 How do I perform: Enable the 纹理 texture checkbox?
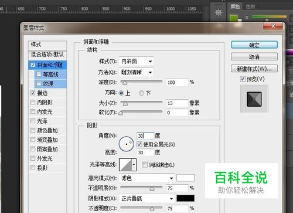pos(39,83)
